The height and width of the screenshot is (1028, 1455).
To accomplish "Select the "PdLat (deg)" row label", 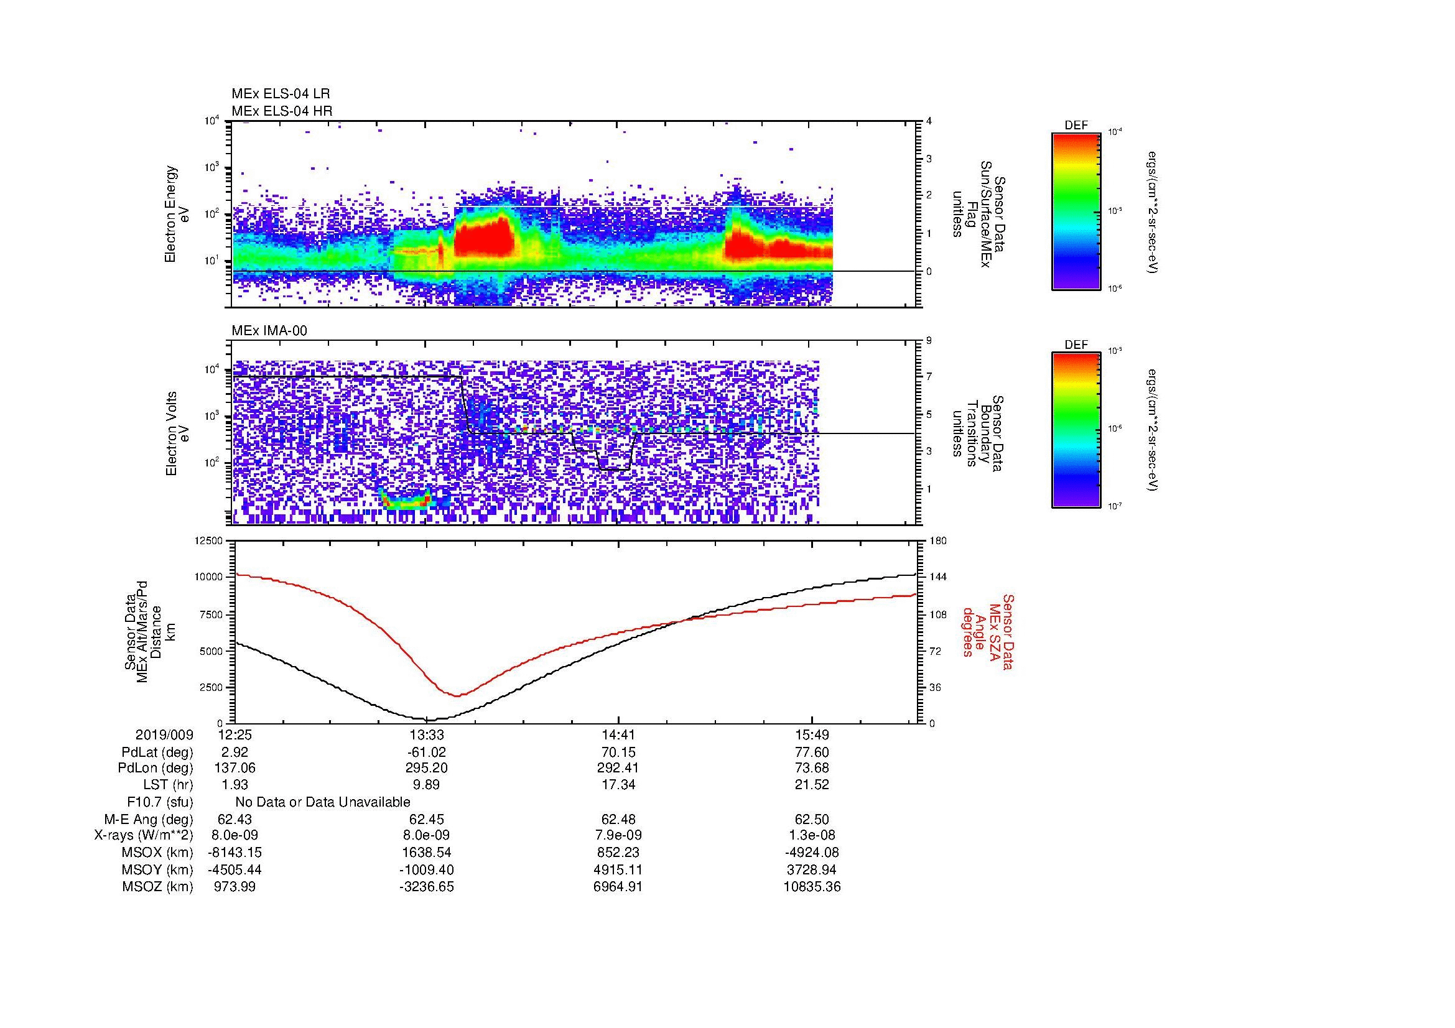I will (157, 752).
